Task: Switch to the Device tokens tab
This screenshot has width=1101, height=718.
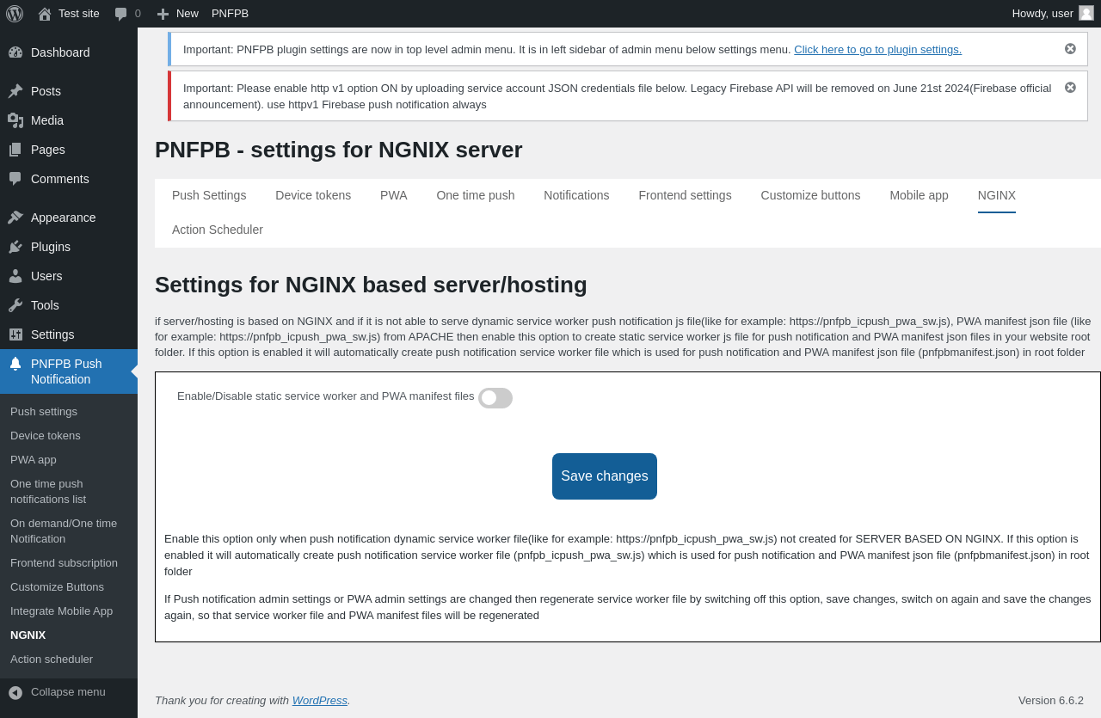Action: pyautogui.click(x=313, y=195)
